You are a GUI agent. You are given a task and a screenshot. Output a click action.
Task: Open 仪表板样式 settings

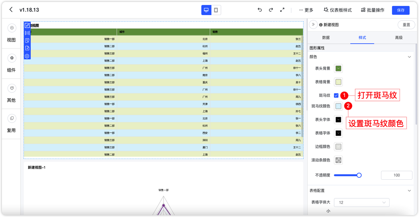point(337,10)
